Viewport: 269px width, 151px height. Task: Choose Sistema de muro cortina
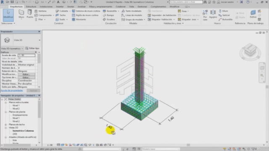[86, 11]
